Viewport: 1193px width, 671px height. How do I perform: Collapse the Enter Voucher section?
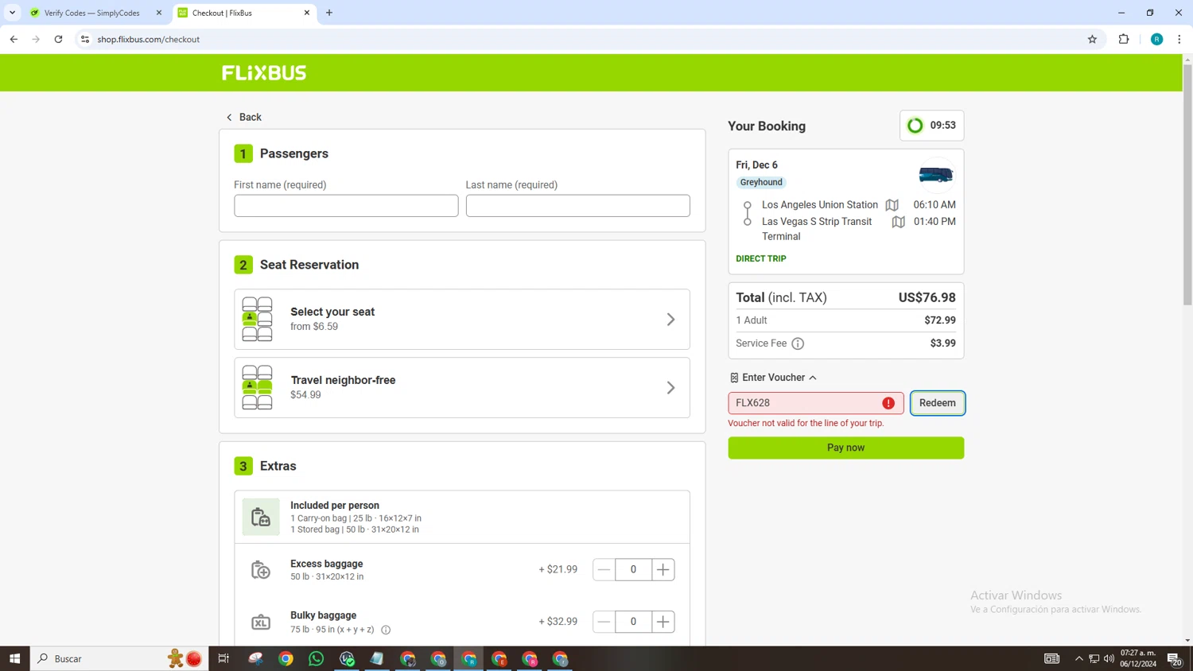click(773, 378)
